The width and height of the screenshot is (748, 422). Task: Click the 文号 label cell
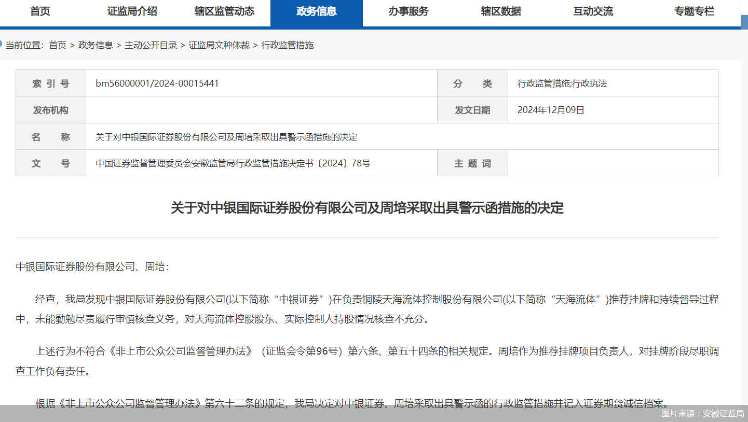51,163
